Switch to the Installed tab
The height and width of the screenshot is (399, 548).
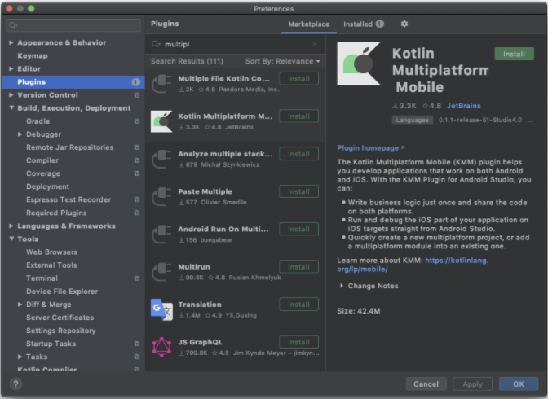tap(363, 24)
